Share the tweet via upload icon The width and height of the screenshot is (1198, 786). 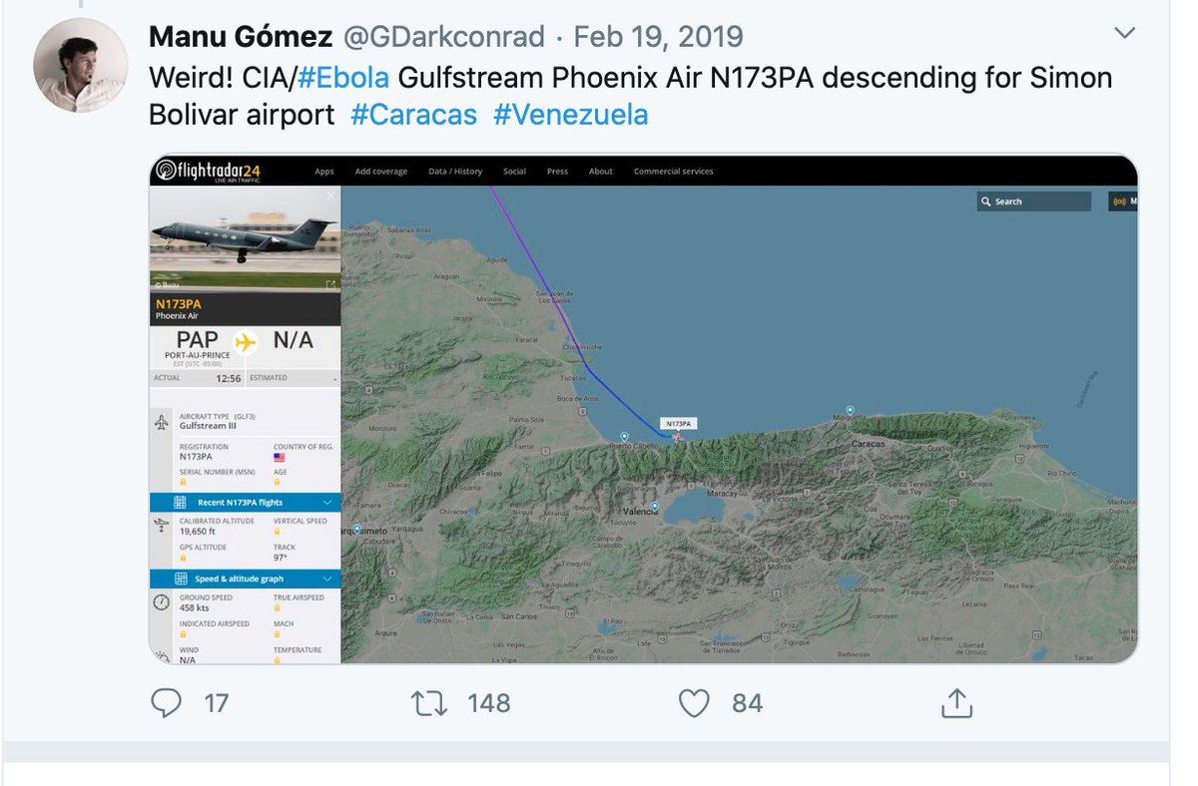(x=956, y=702)
